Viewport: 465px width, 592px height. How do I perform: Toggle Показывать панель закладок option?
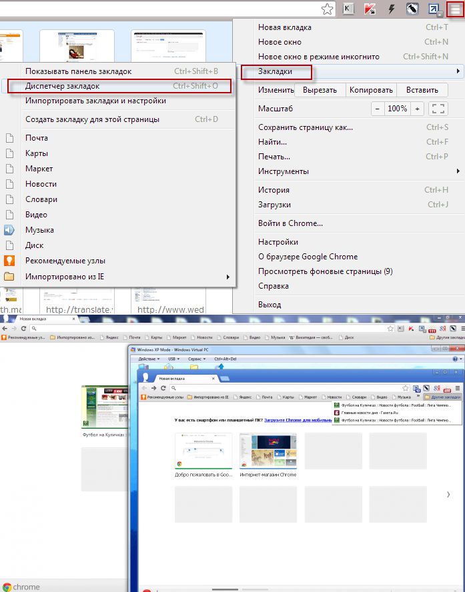(121, 71)
